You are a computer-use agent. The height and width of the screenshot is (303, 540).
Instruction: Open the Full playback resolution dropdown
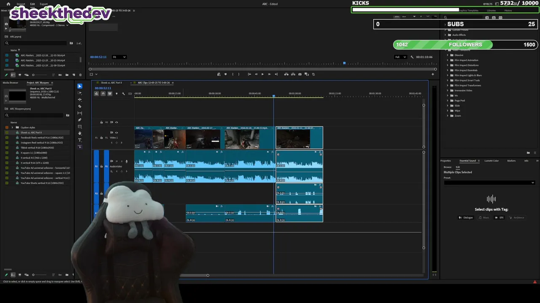point(400,57)
